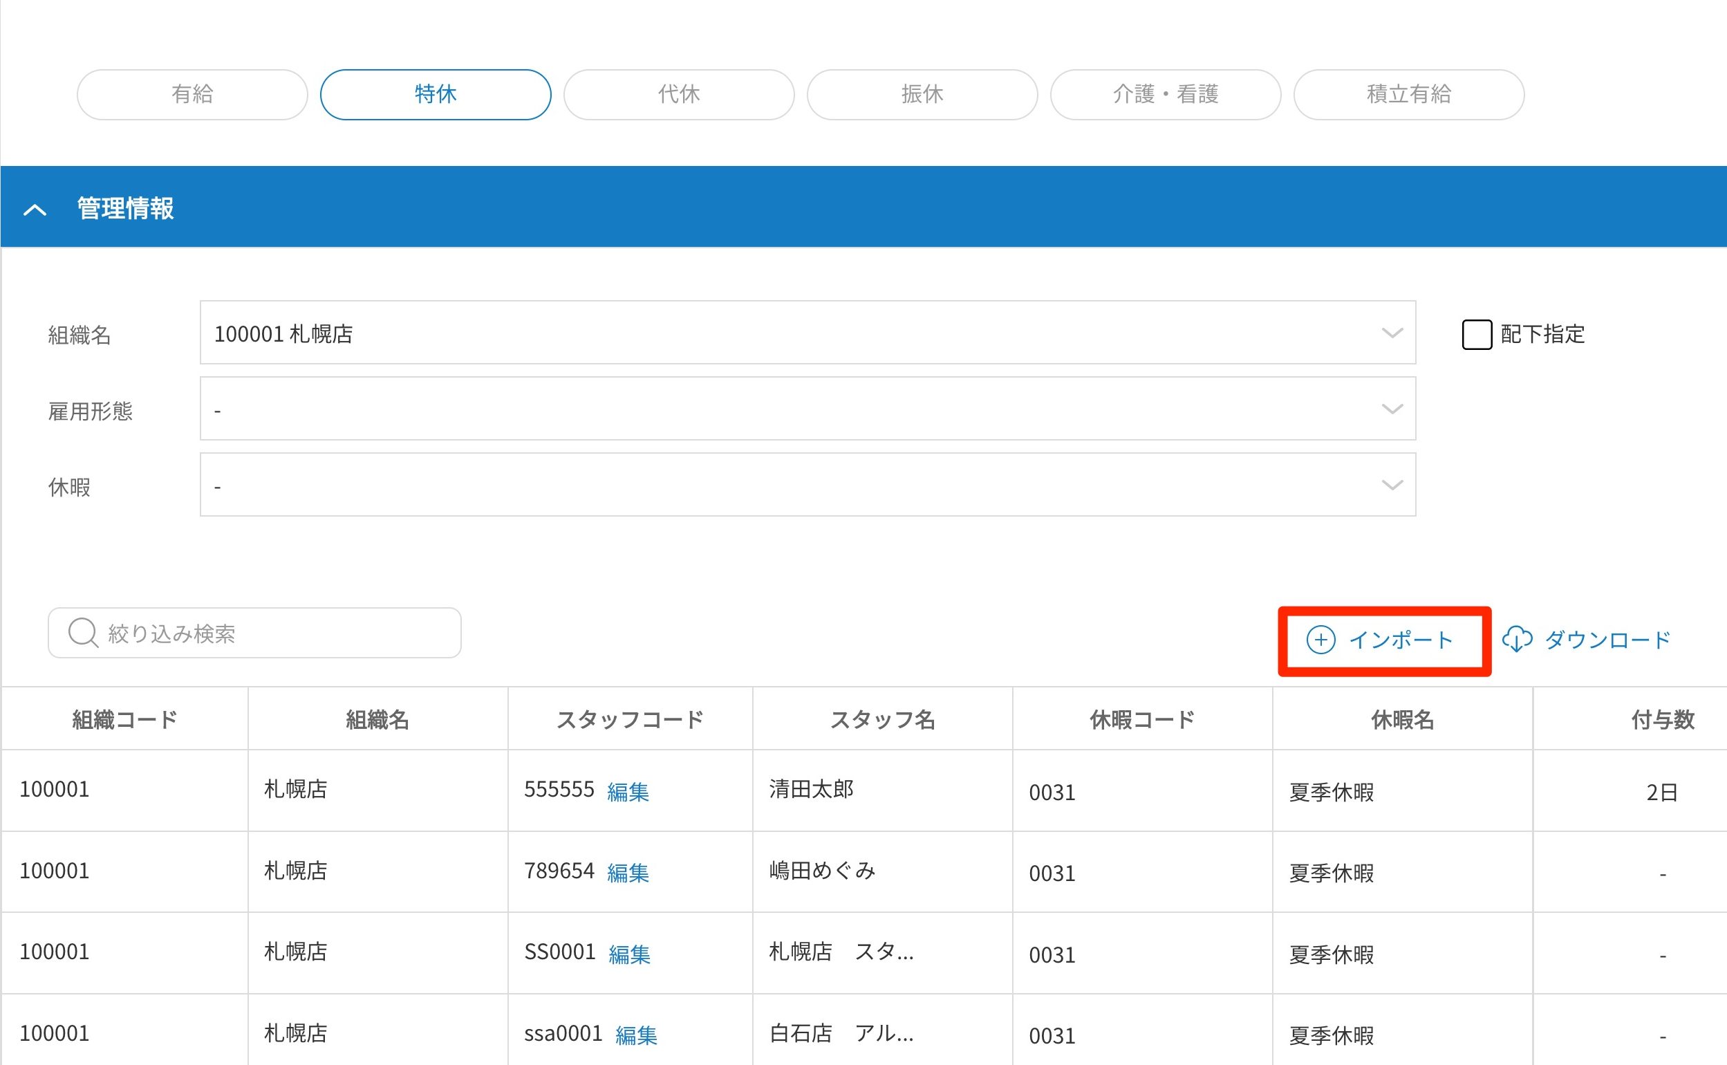This screenshot has width=1727, height=1065.
Task: Enable the 配下指定 checkbox
Action: click(x=1476, y=334)
